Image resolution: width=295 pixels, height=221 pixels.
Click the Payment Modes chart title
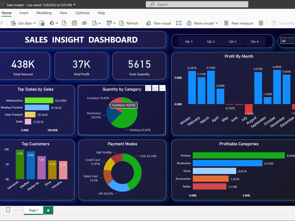tap(122, 144)
